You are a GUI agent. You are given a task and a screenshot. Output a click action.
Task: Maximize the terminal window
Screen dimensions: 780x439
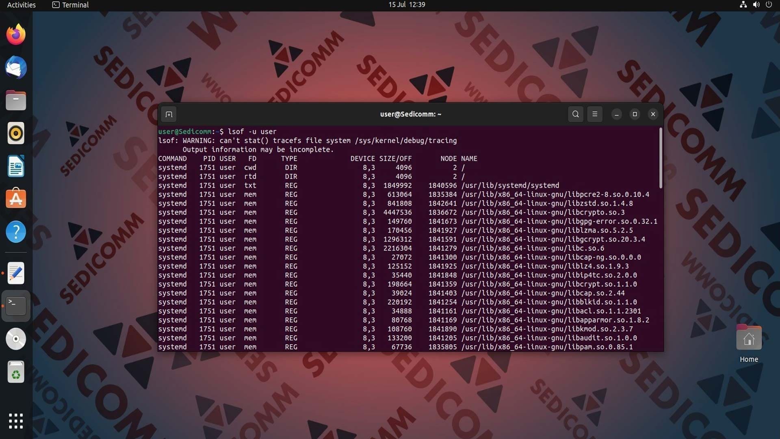point(635,114)
